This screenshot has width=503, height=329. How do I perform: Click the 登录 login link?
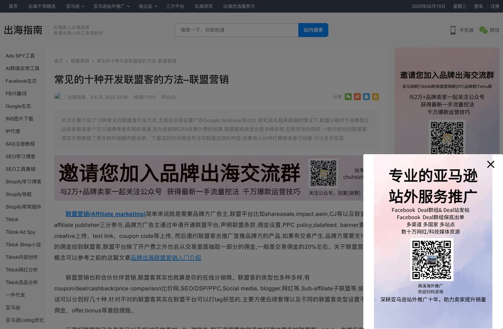coord(478,6)
